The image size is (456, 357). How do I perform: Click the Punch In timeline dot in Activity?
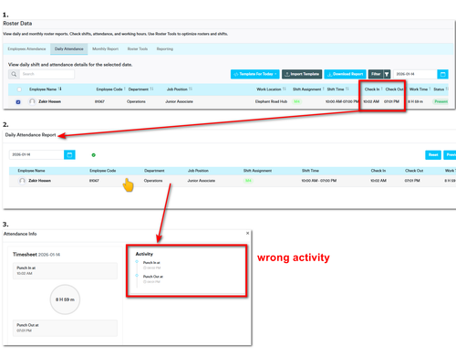click(x=137, y=261)
